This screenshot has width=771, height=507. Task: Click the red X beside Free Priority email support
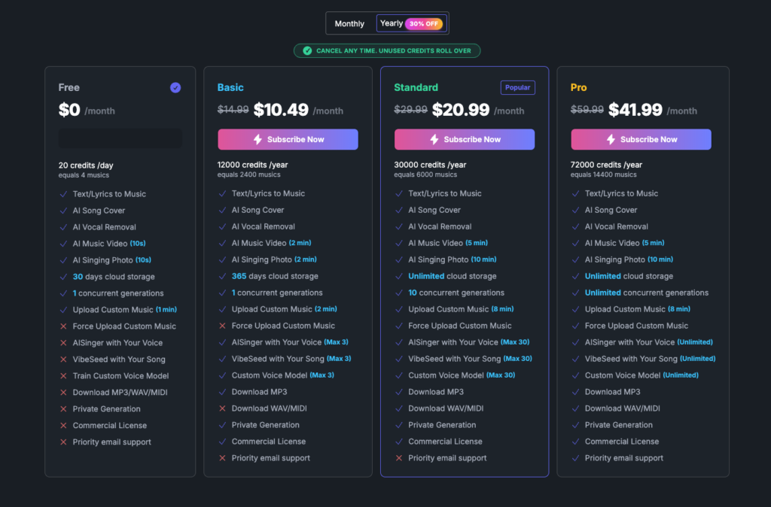pos(63,442)
